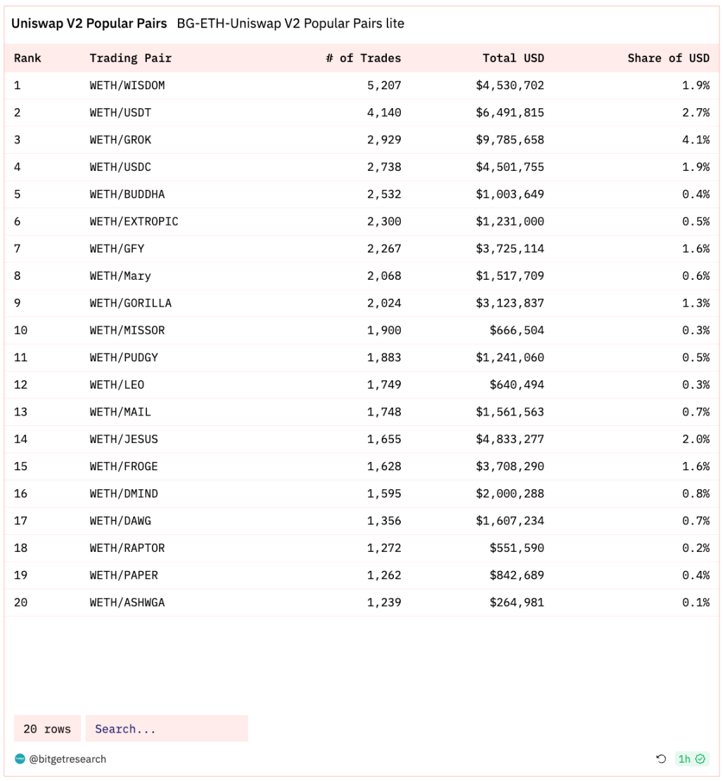Select the WETH/JESUS pair cell
723x781 pixels.
click(124, 439)
